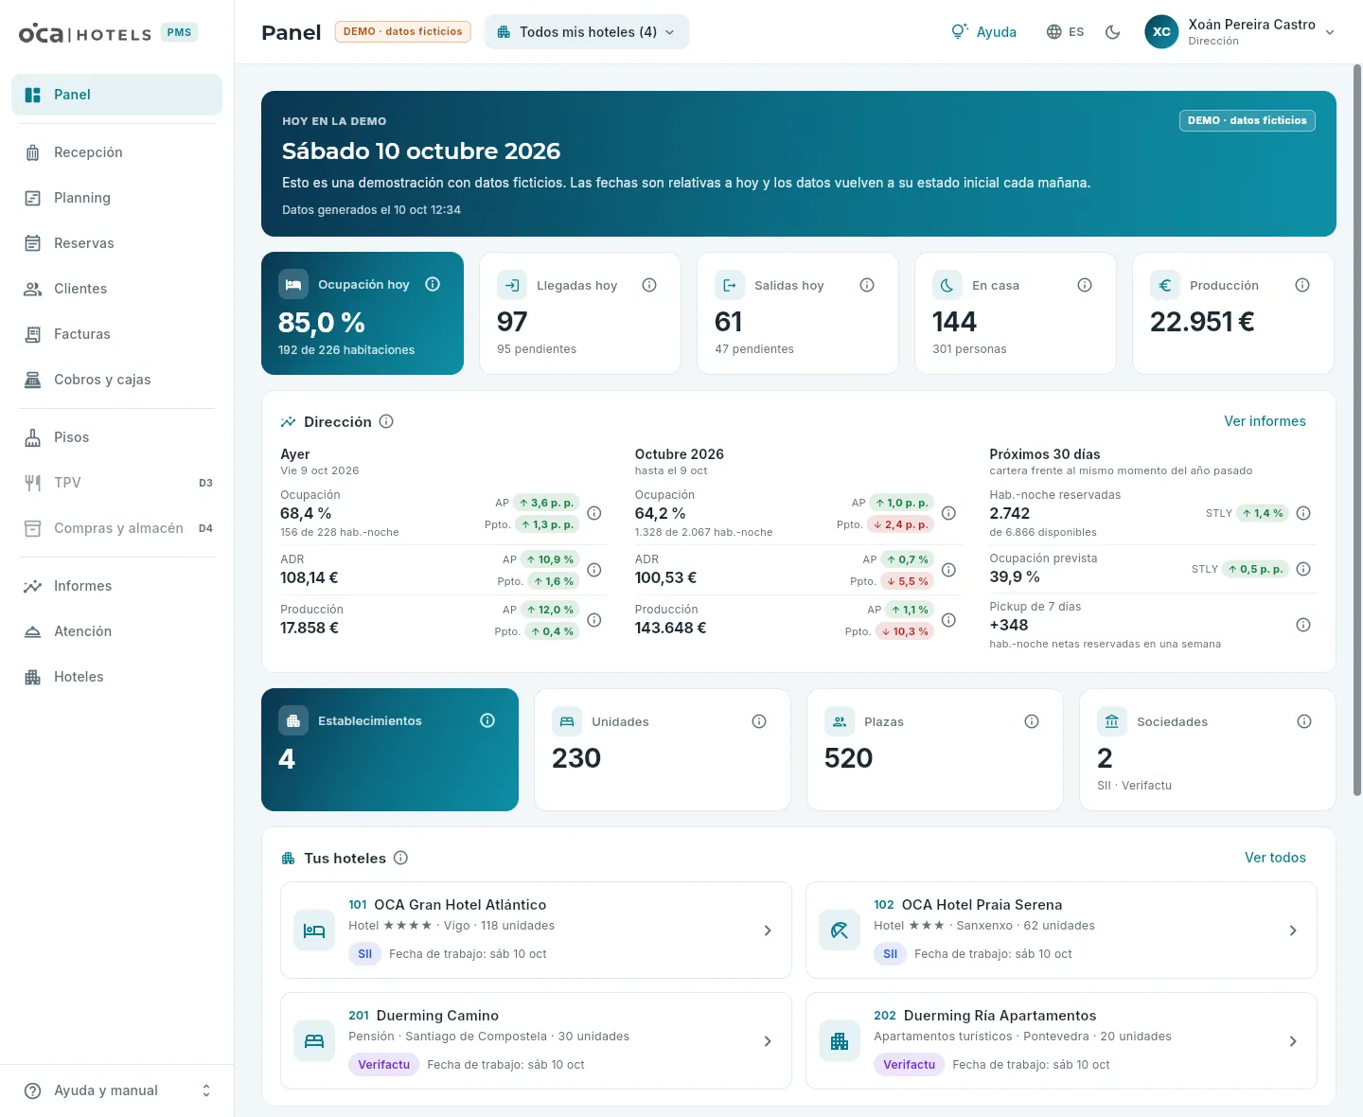Click the Unidades 230 card
The height and width of the screenshot is (1117, 1363).
coord(663,750)
